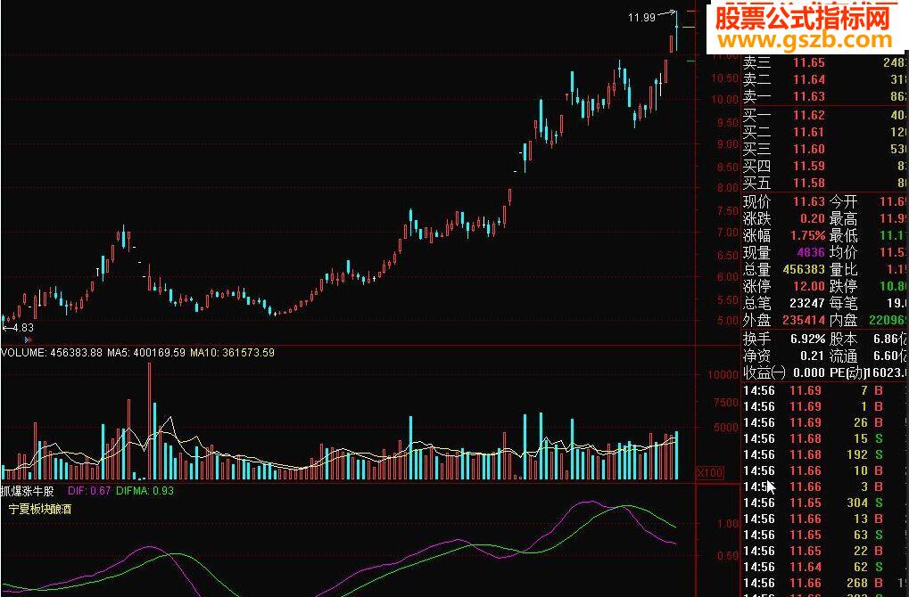Viewport: 909px width, 597px height.
Task: Select the 14:56 tick with 304 S
Action: pos(824,503)
